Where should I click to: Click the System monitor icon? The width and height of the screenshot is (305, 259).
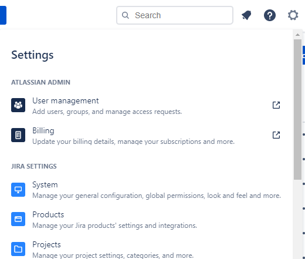18,190
